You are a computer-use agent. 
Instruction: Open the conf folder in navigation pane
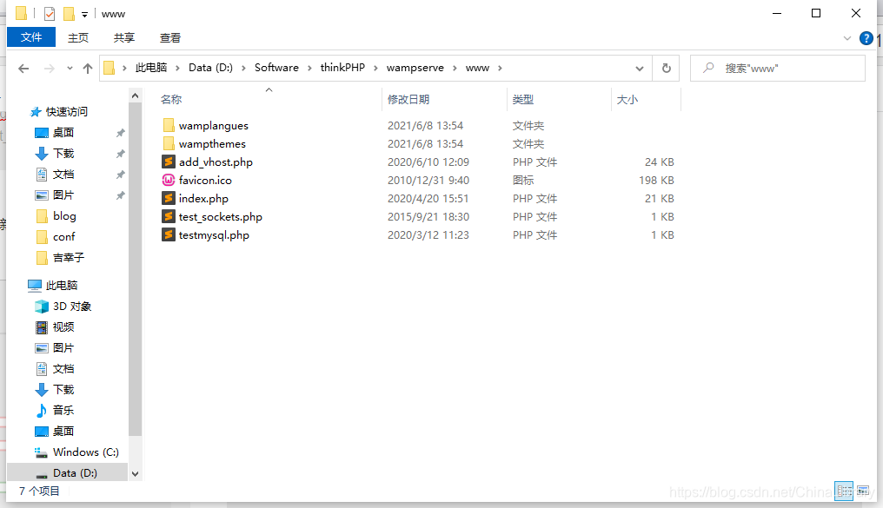click(63, 237)
